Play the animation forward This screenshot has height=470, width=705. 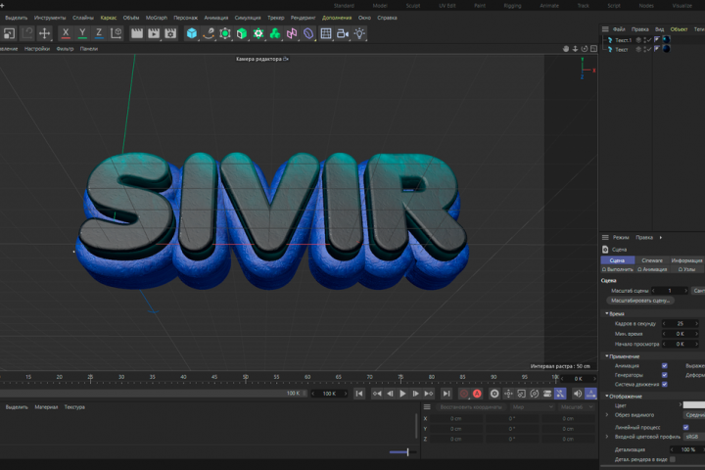(402, 394)
